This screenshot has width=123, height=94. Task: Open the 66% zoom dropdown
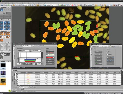click(29, 5)
